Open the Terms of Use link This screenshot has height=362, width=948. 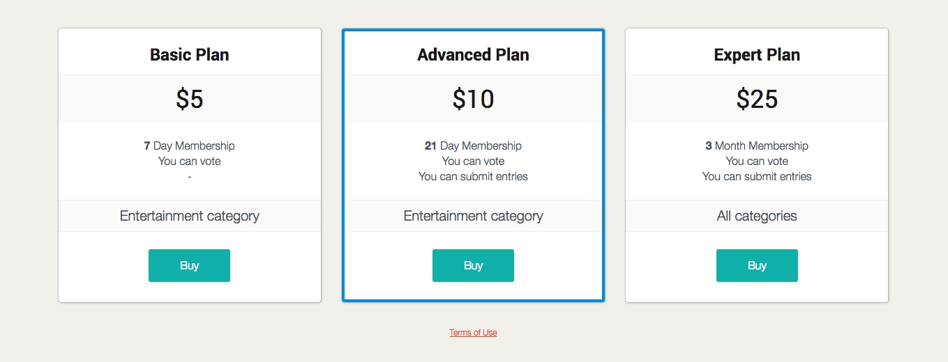tap(473, 333)
